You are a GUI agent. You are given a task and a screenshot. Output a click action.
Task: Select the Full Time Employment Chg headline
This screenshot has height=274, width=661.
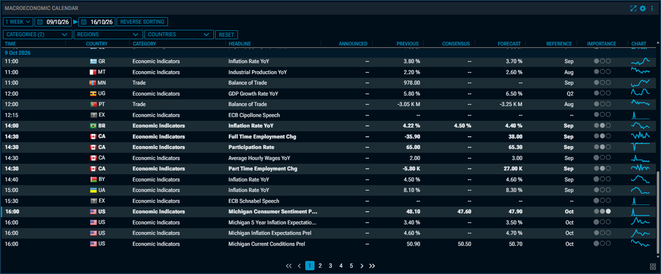pyautogui.click(x=262, y=137)
